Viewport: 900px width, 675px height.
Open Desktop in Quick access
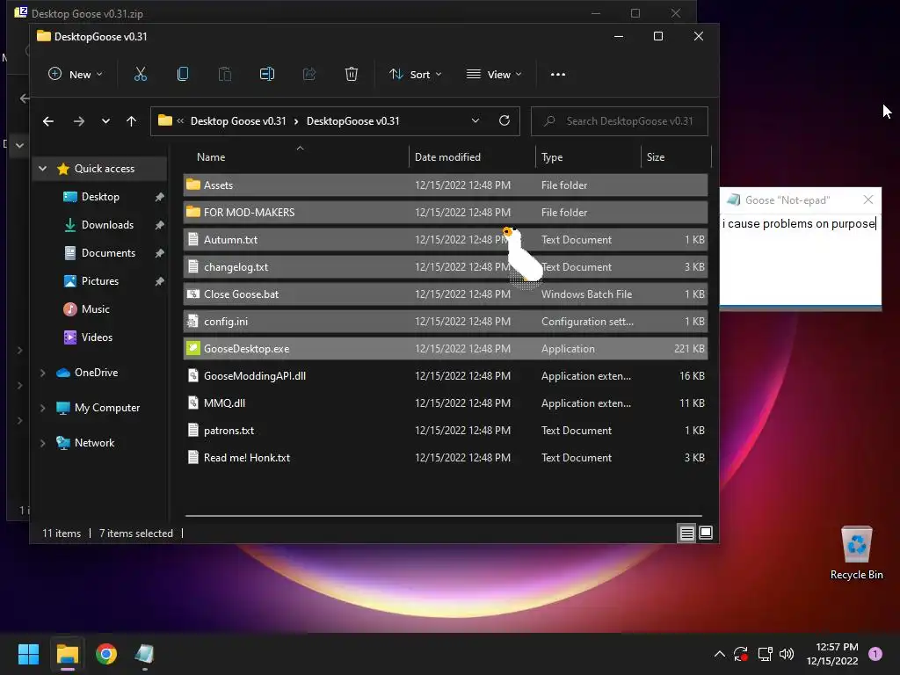click(100, 197)
